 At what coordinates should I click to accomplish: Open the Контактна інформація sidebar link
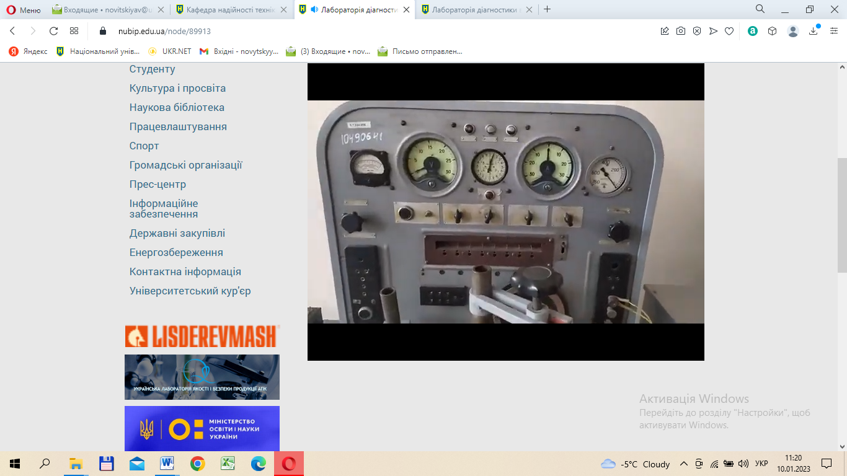point(185,272)
